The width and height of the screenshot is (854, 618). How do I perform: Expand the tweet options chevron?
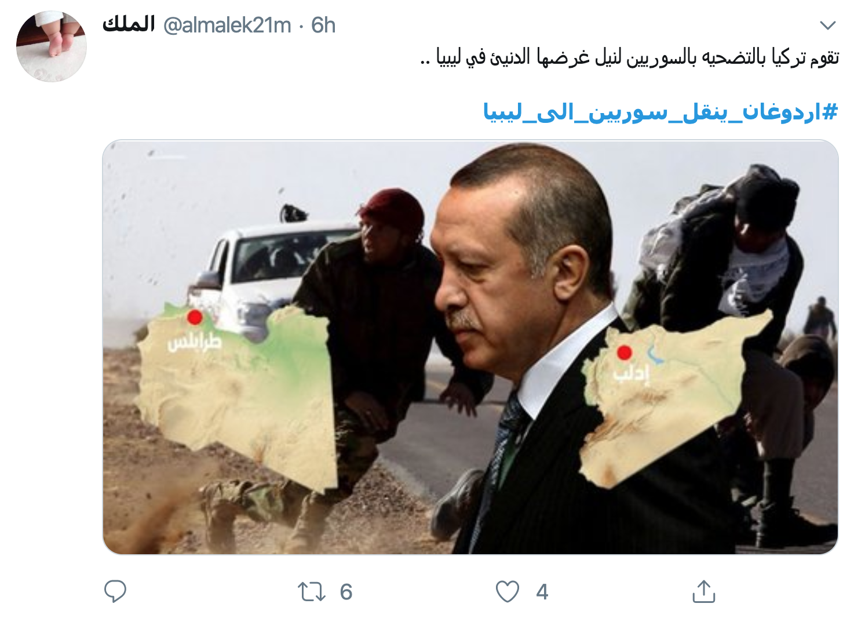(x=828, y=26)
